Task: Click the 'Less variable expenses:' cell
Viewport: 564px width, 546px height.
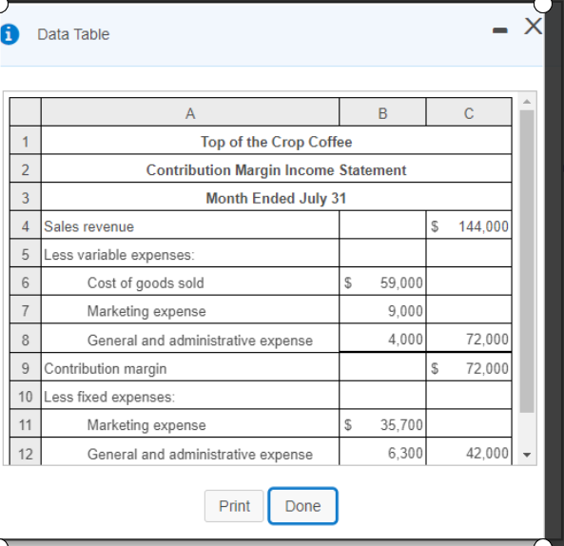Action: tap(190, 253)
